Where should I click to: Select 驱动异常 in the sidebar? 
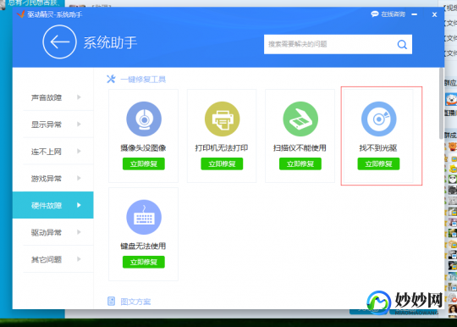tap(52, 232)
